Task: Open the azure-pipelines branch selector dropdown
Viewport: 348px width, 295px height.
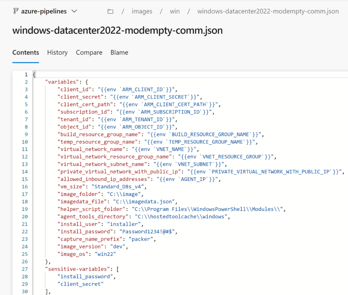Action: (45, 11)
